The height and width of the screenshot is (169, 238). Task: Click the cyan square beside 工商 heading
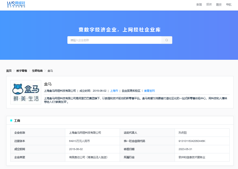(11, 121)
